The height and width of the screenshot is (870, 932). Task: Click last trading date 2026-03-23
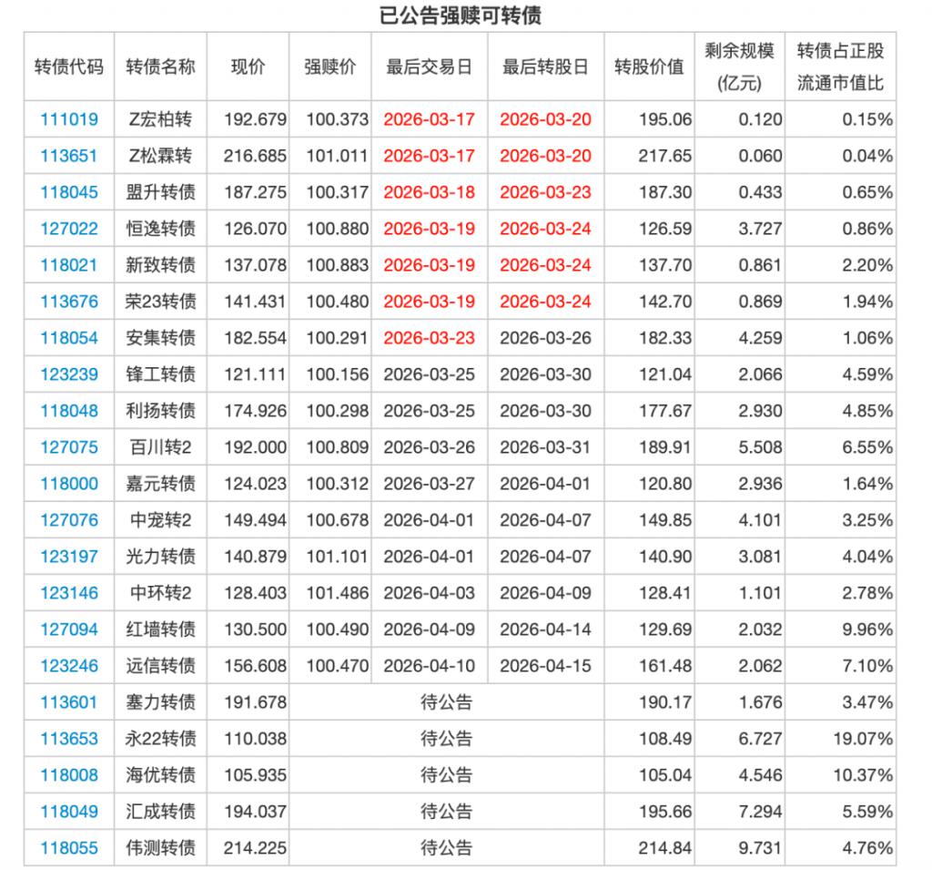tap(430, 338)
